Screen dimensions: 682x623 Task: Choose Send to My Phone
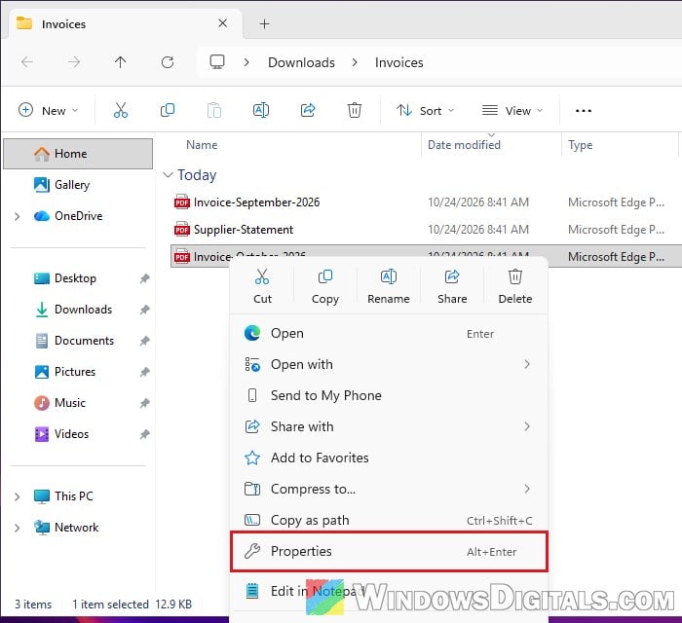[x=389, y=395]
